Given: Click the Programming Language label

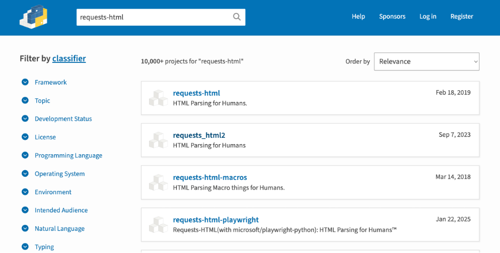Looking at the screenshot, I should [68, 155].
